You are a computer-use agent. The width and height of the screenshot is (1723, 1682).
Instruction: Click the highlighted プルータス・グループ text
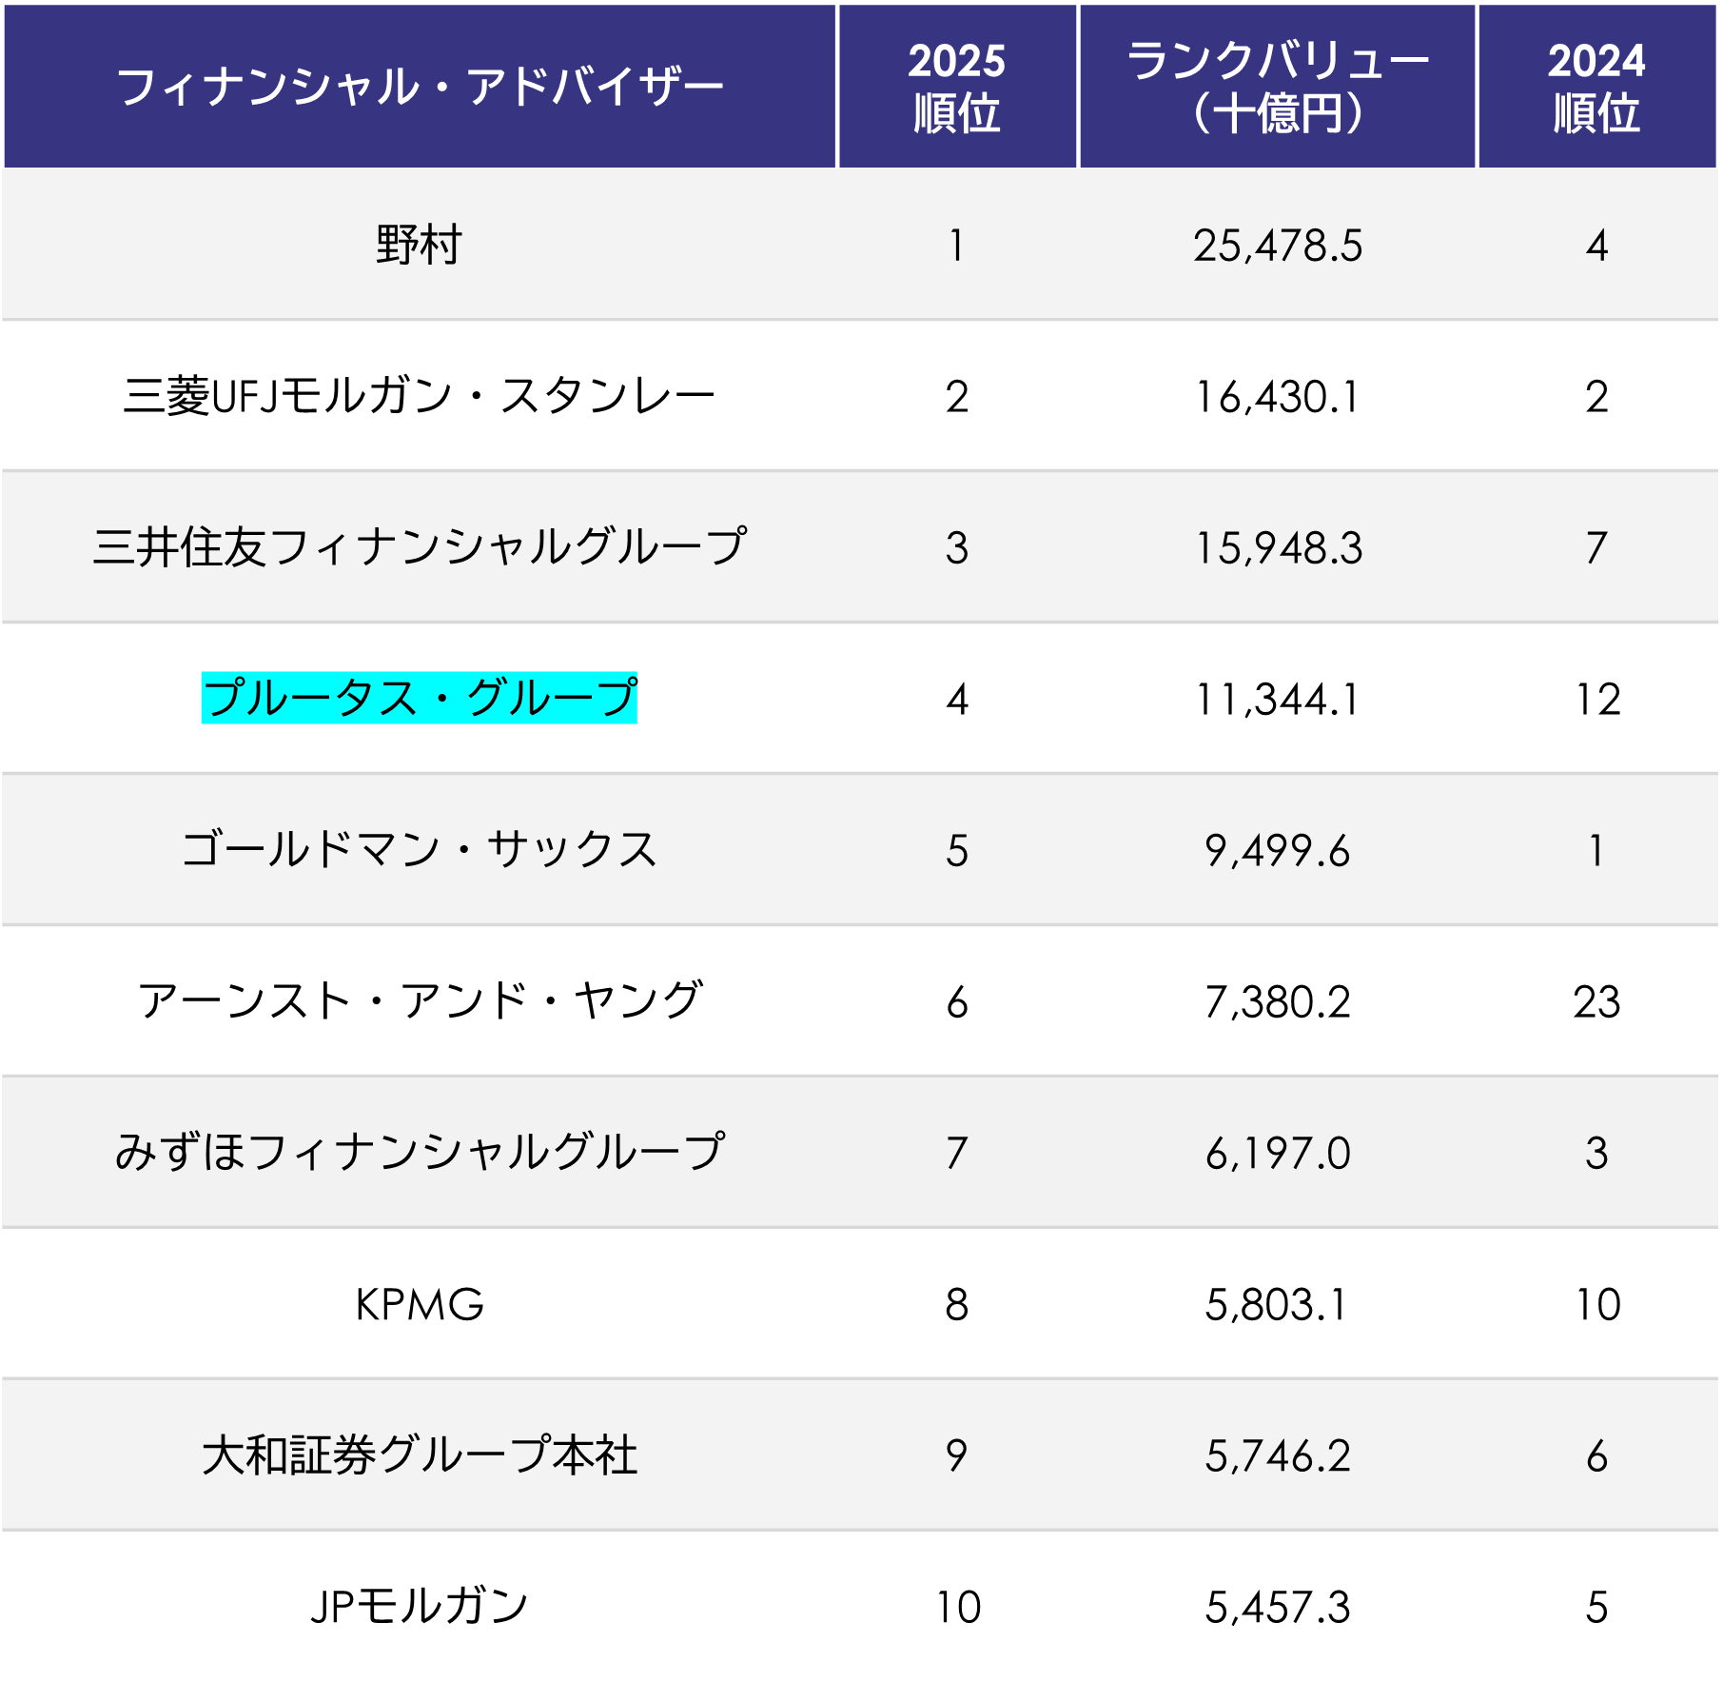pyautogui.click(x=420, y=698)
